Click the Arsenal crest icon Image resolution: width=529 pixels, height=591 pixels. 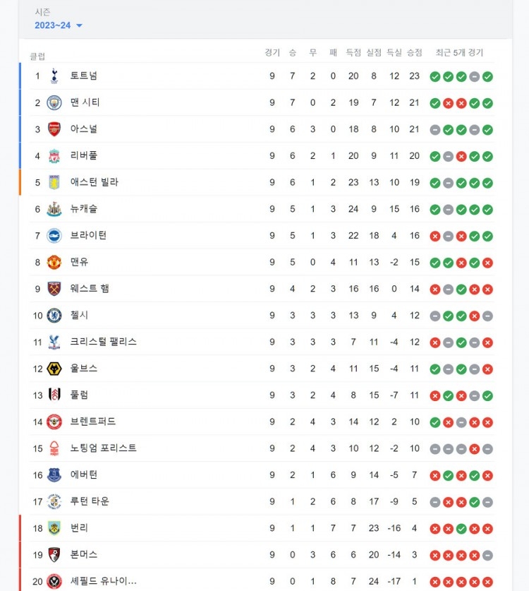pos(54,129)
